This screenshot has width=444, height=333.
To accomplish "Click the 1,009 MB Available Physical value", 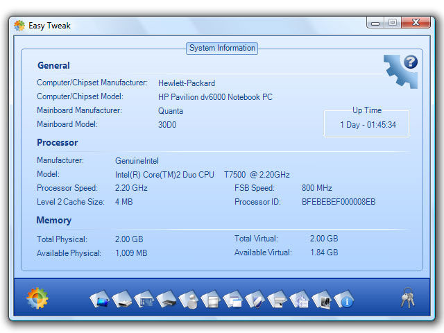I will click(131, 253).
